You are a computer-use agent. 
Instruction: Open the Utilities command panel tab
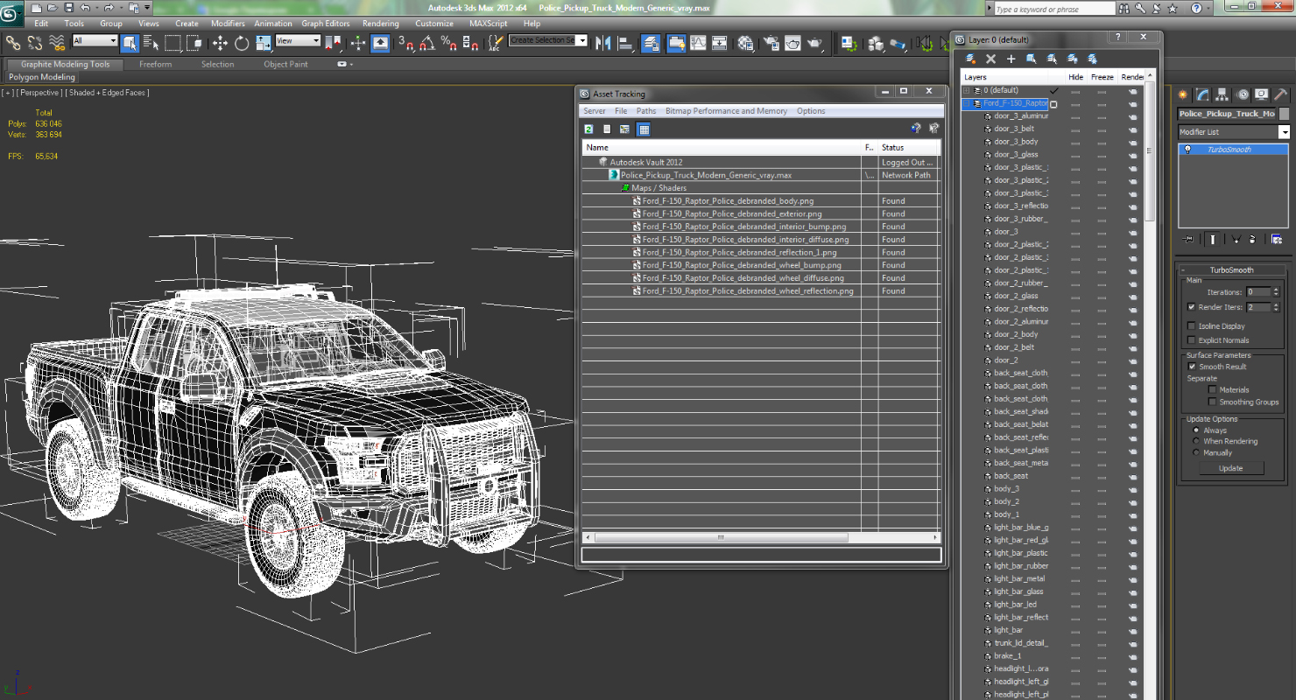1279,94
